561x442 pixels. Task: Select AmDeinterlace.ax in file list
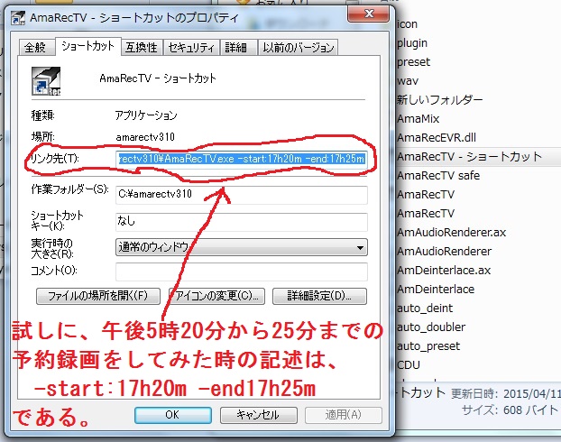point(443,271)
